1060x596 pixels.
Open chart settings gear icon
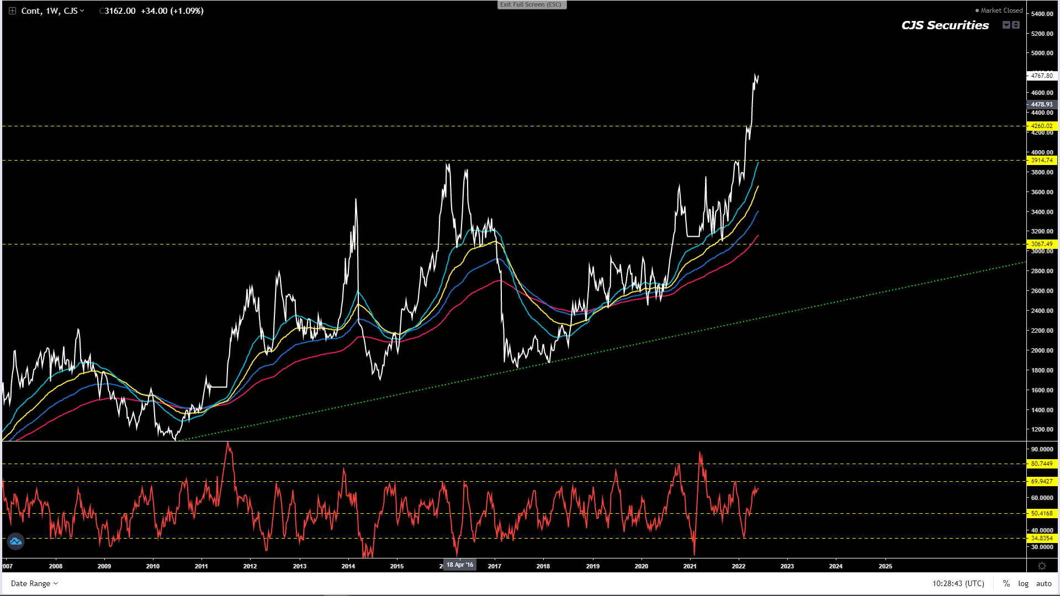[1042, 566]
